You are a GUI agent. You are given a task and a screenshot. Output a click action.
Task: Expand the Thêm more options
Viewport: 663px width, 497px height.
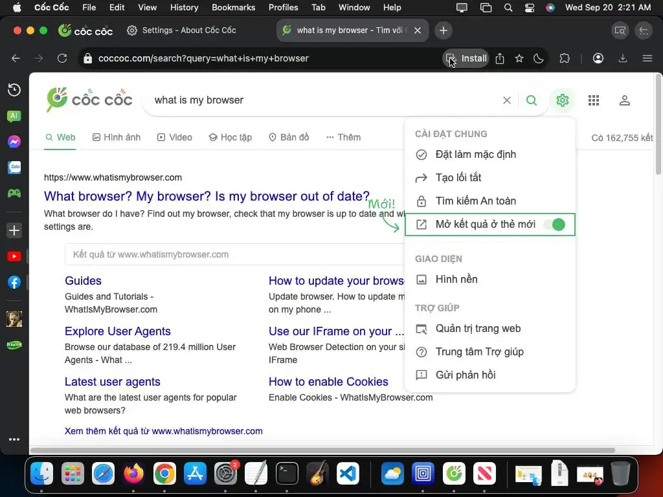pyautogui.click(x=343, y=137)
